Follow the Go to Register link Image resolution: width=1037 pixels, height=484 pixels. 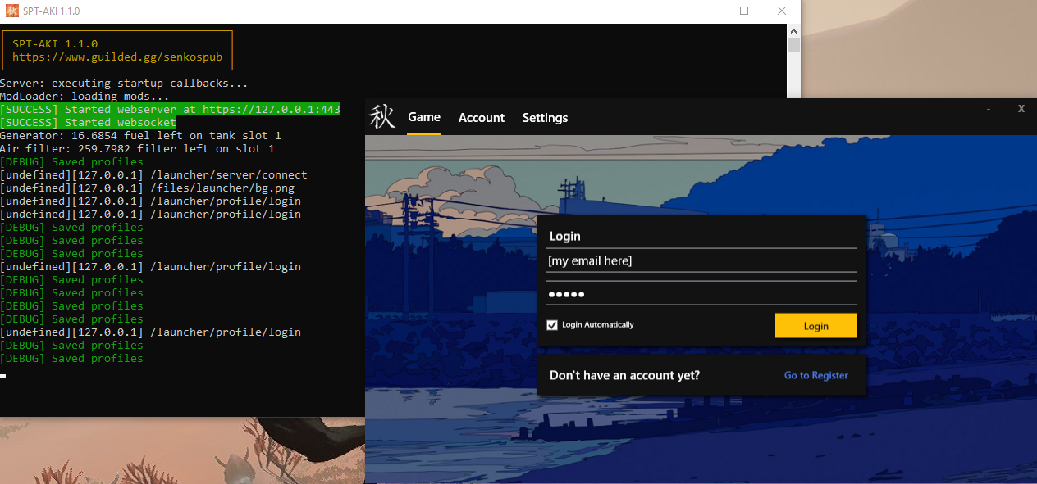[816, 376]
